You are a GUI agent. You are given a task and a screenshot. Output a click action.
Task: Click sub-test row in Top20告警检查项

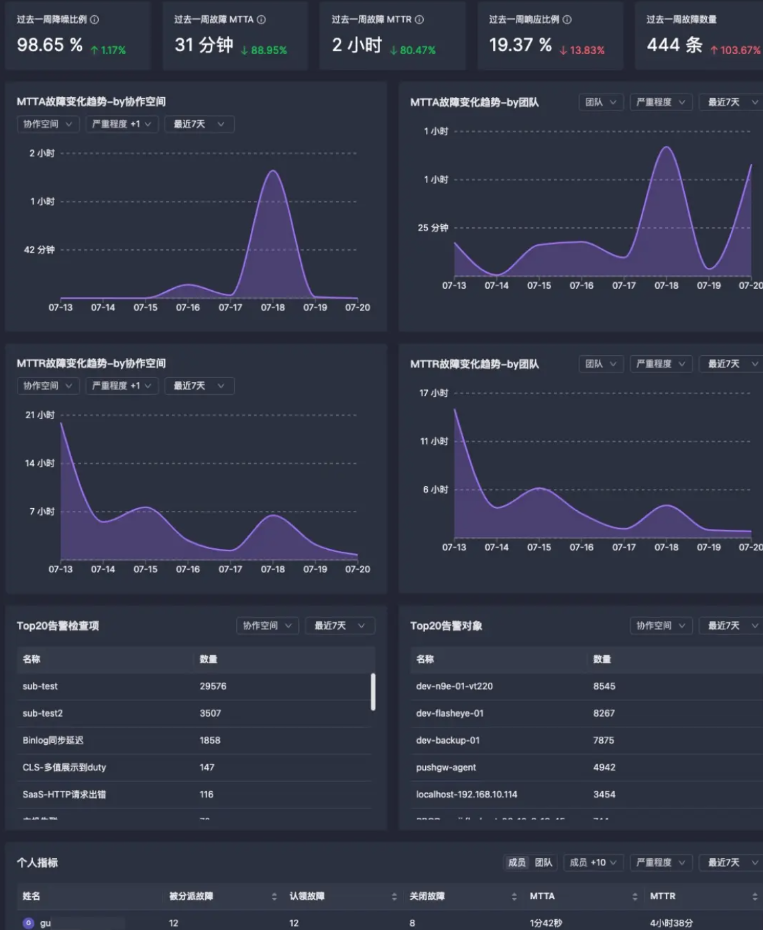coord(194,687)
